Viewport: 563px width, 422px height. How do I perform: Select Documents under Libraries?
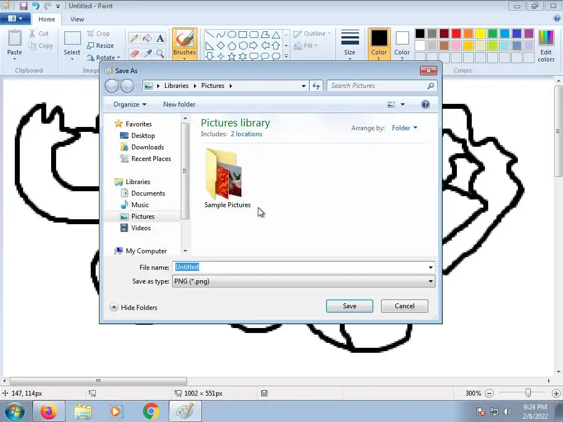coord(148,193)
